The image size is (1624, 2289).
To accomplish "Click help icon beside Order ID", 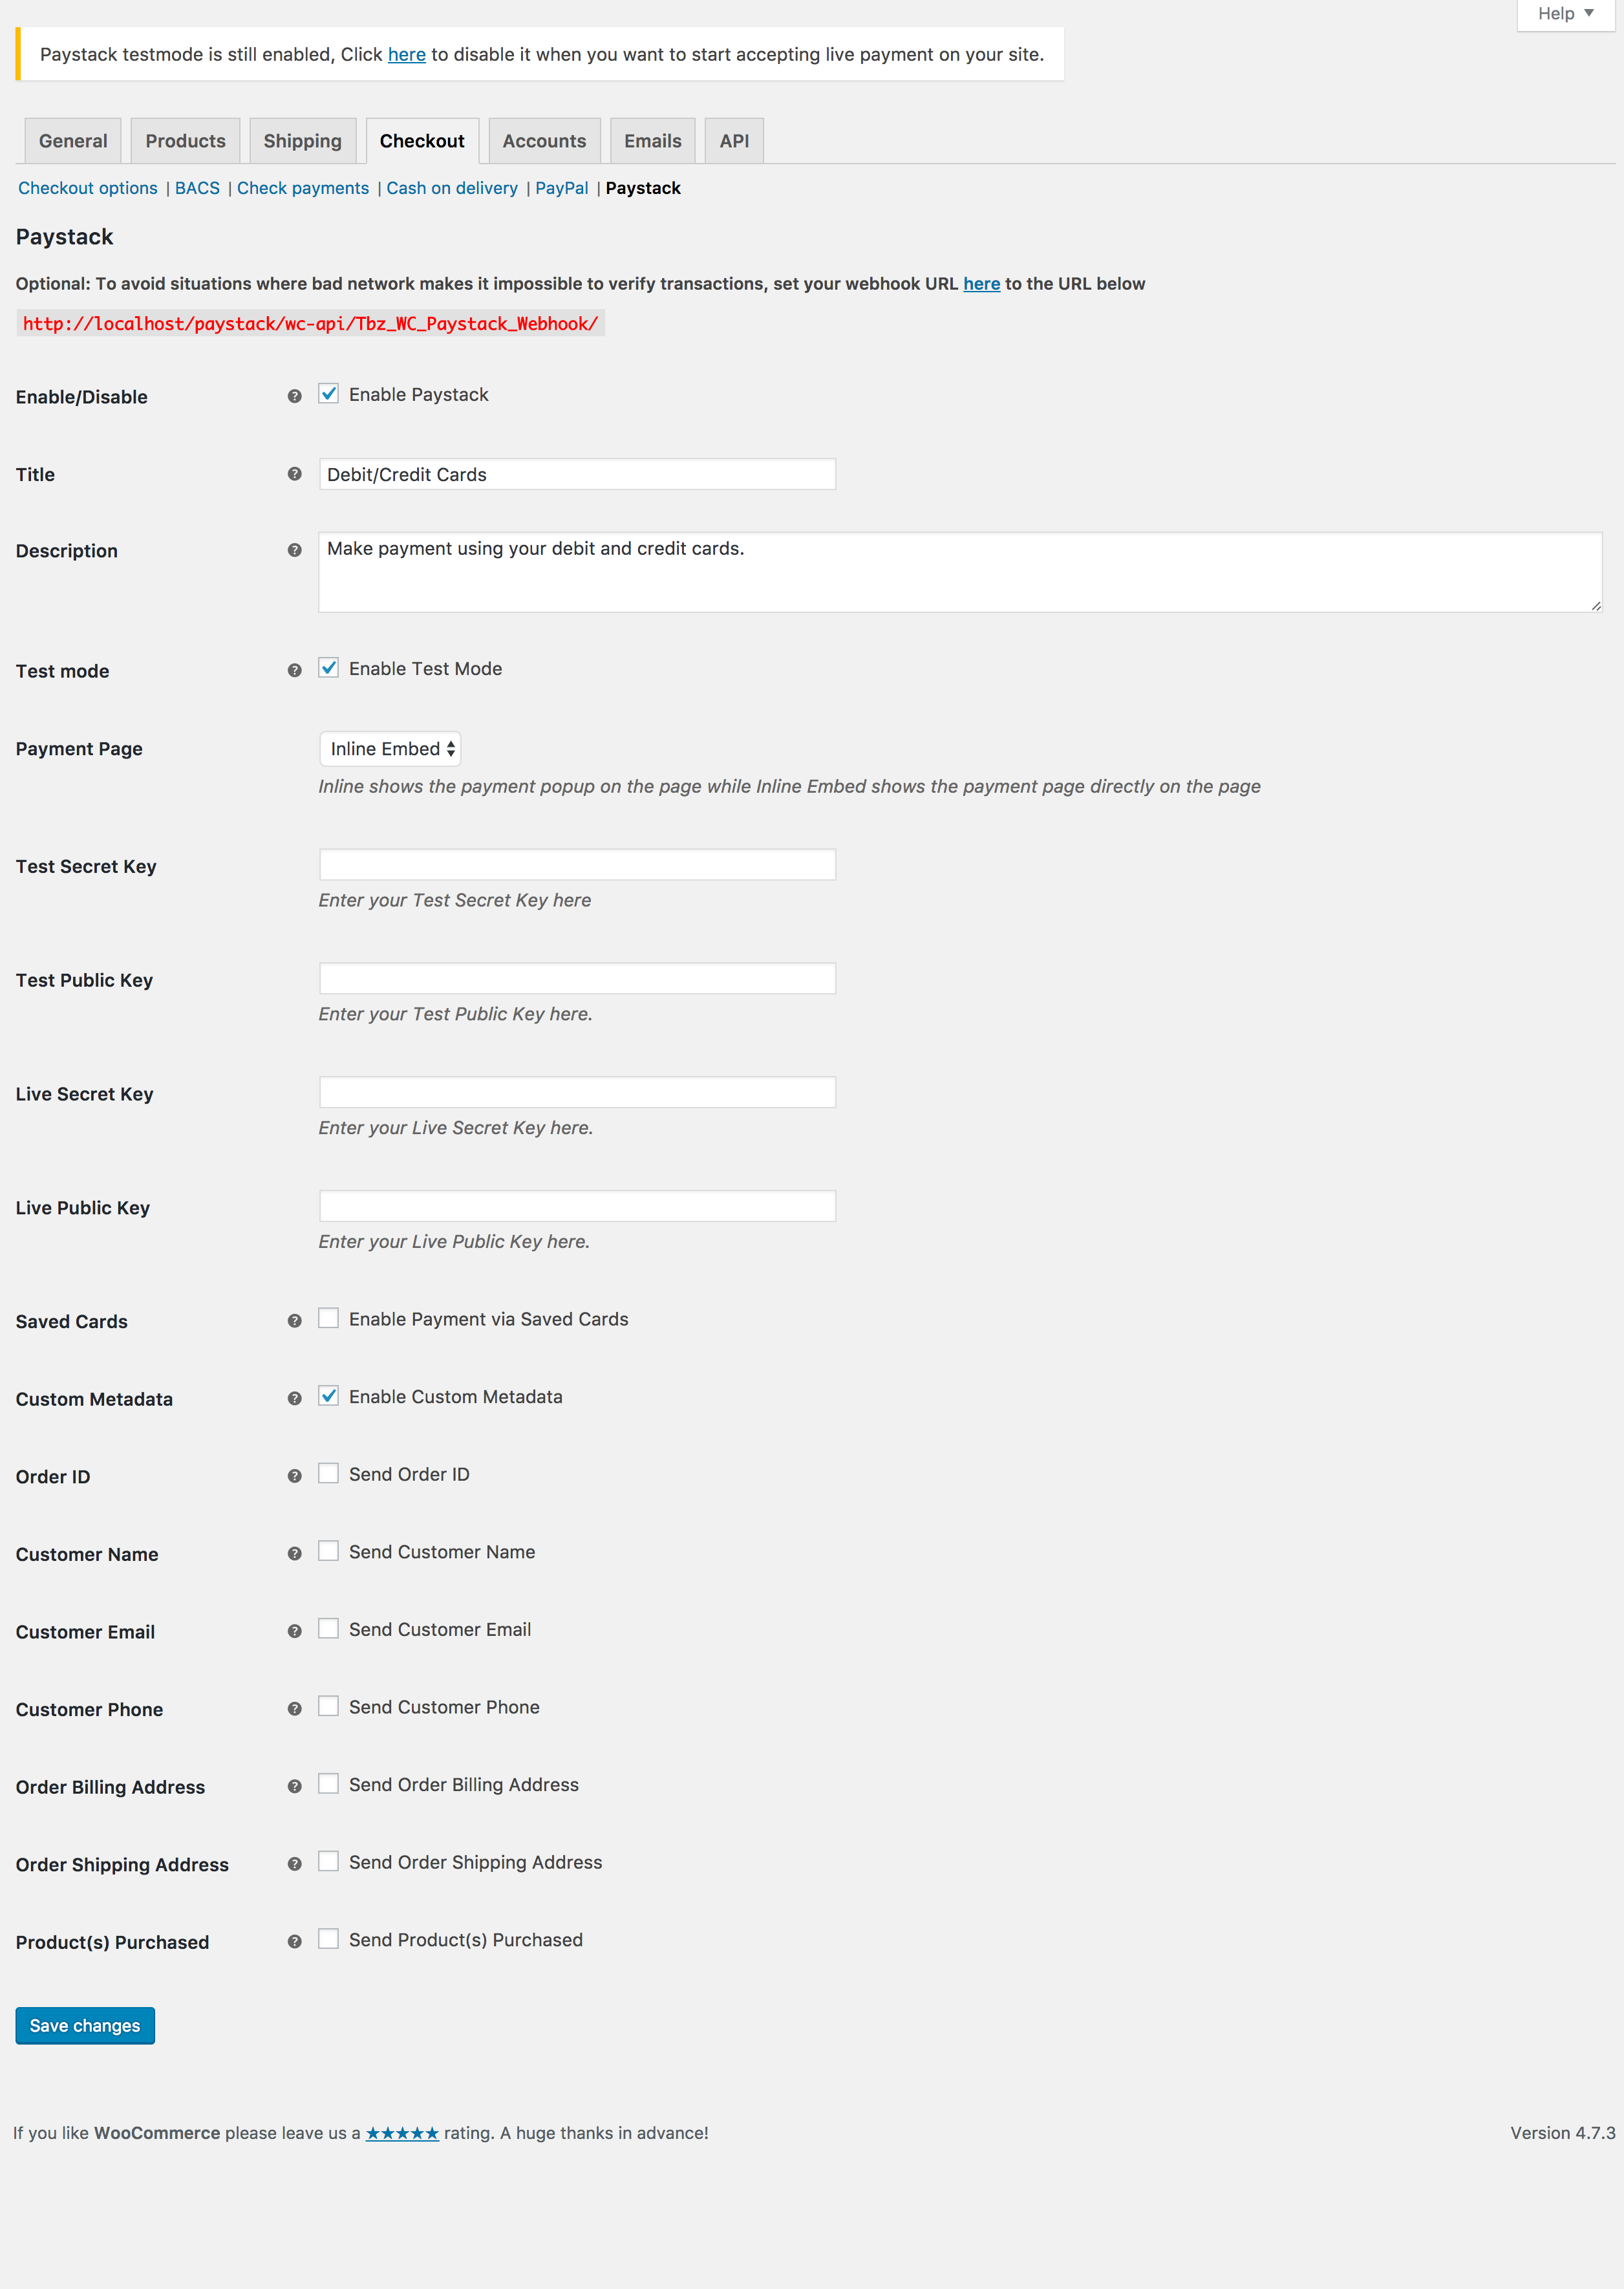I will pos(294,1476).
